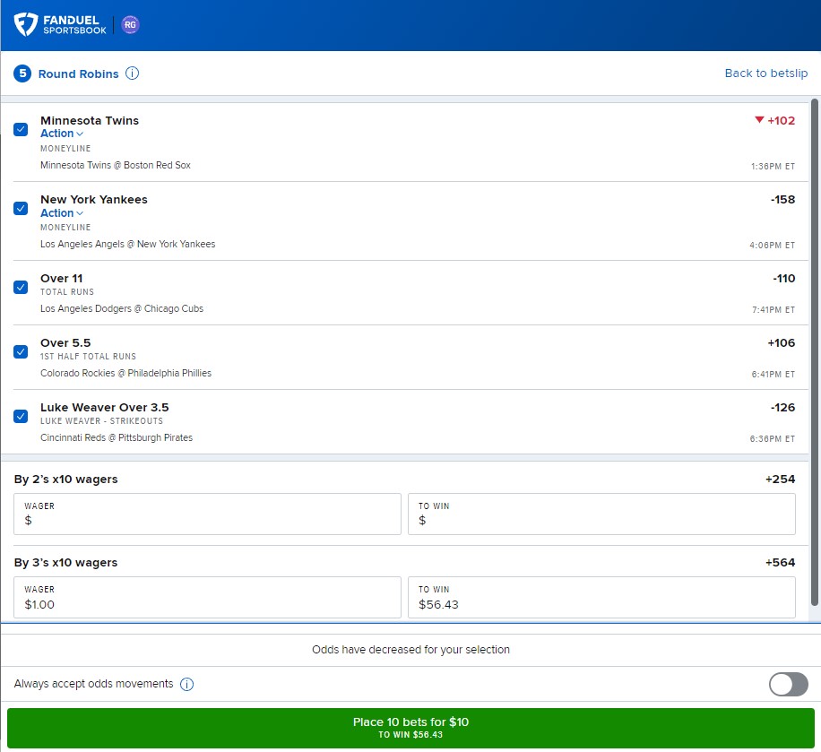Open Round Robins info icon
821x752 pixels.
pos(133,73)
